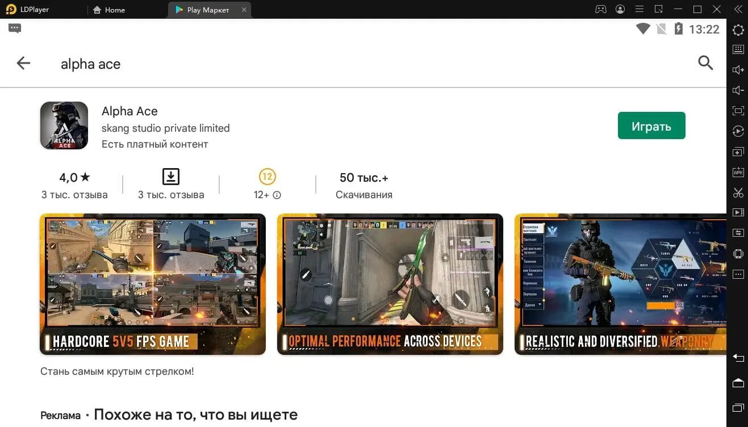Click the install APK sidebar icon
This screenshot has height=427, width=748.
[x=738, y=172]
